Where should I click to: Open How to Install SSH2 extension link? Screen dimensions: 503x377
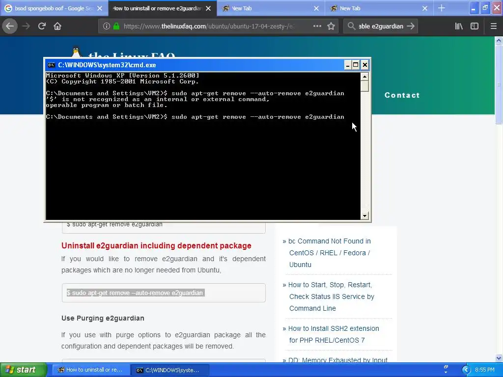pos(334,334)
